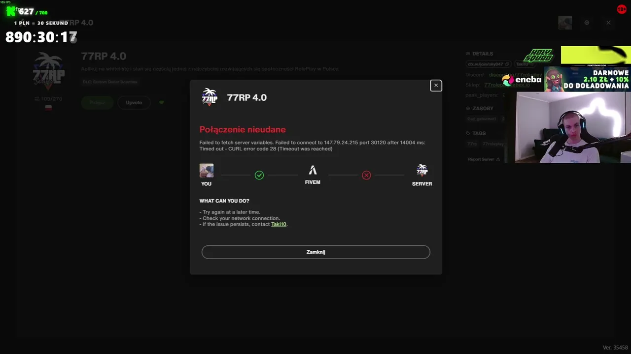
Task: Click the 109/270 player count
Action: coord(48,99)
